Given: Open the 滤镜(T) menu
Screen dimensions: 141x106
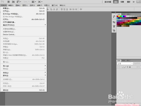Looking at the screenshot, I should pyautogui.click(x=39, y=5).
